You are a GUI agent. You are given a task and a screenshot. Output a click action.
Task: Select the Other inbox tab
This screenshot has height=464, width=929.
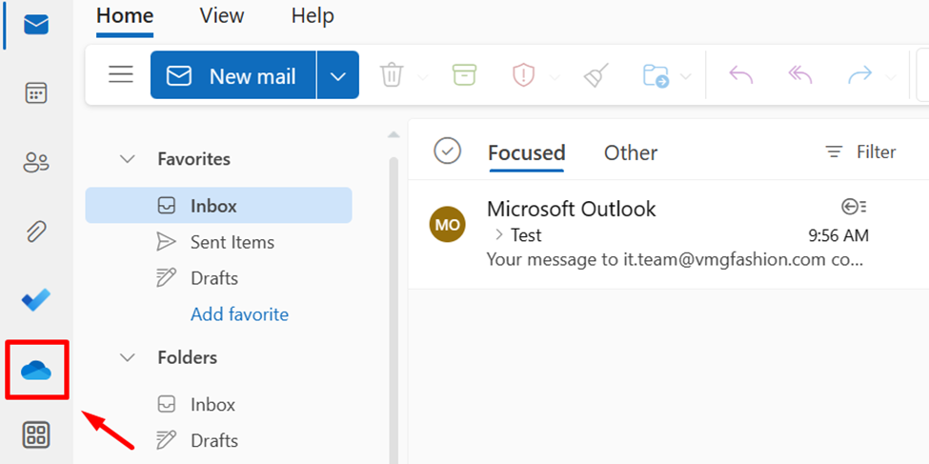click(631, 152)
